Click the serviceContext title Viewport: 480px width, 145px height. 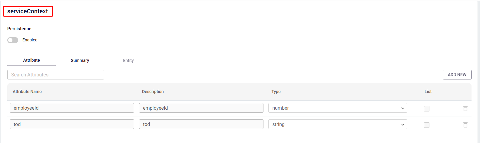pyautogui.click(x=28, y=11)
